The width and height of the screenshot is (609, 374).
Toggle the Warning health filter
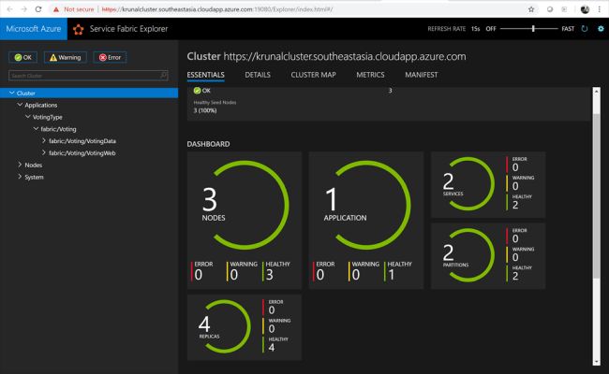click(x=66, y=57)
